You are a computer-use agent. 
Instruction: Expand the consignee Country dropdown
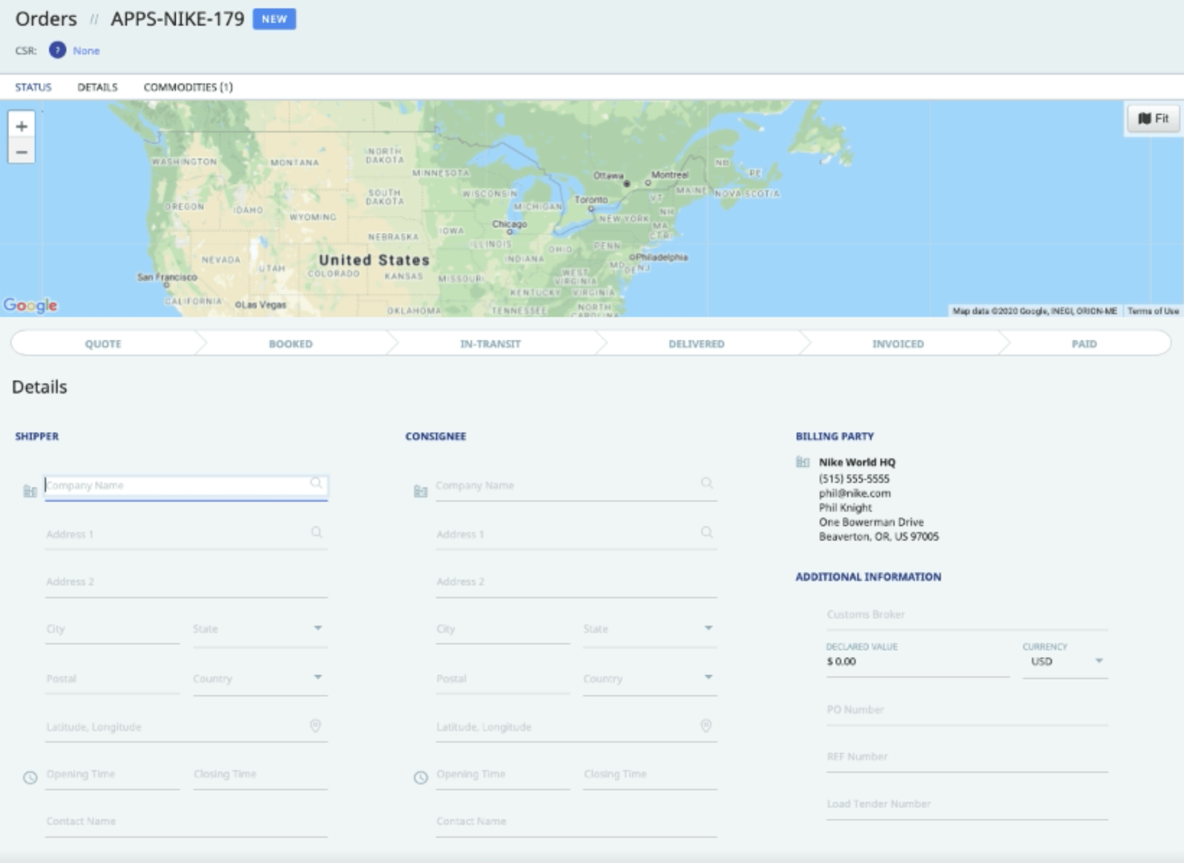[708, 678]
